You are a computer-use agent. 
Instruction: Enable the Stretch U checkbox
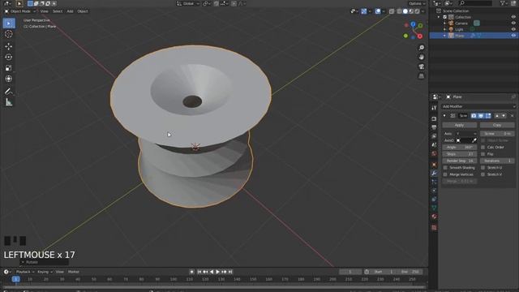click(483, 168)
